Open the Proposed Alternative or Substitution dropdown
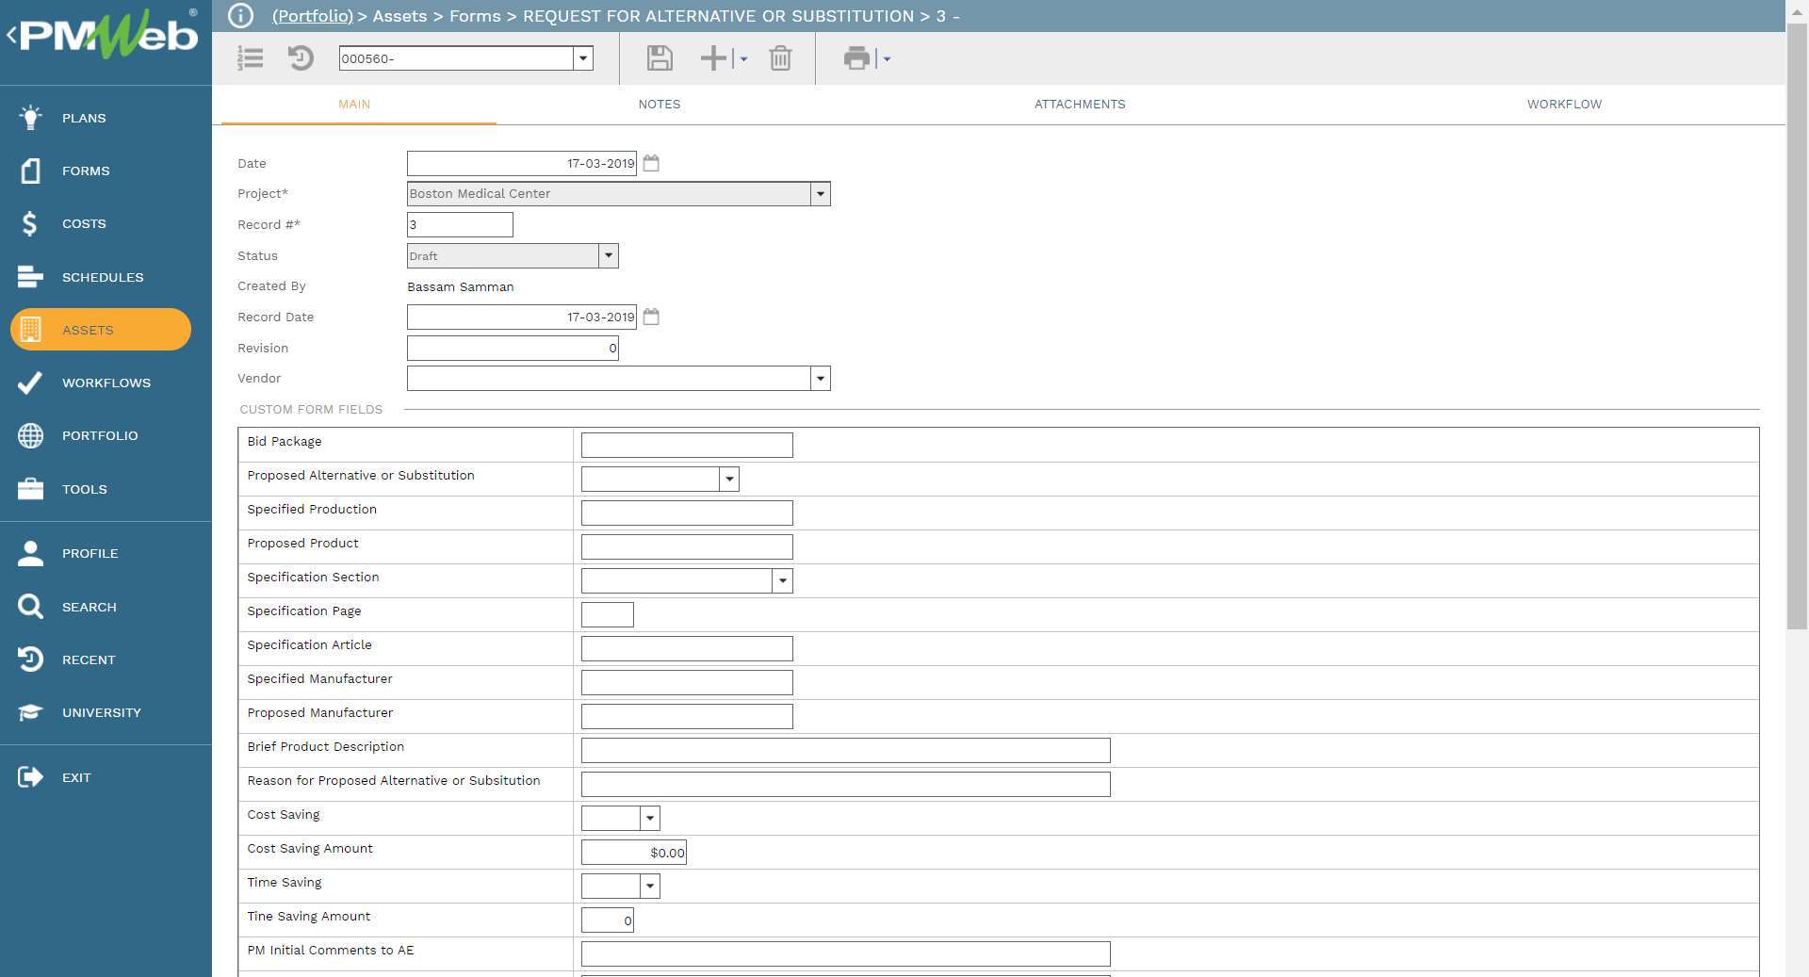Screen dimensions: 1809x977 (728, 479)
